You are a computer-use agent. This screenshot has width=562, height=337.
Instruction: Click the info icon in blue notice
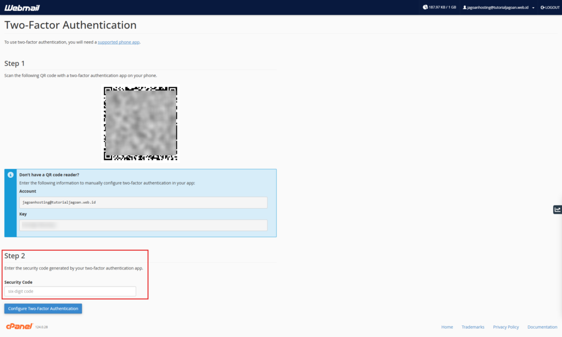pyautogui.click(x=10, y=175)
